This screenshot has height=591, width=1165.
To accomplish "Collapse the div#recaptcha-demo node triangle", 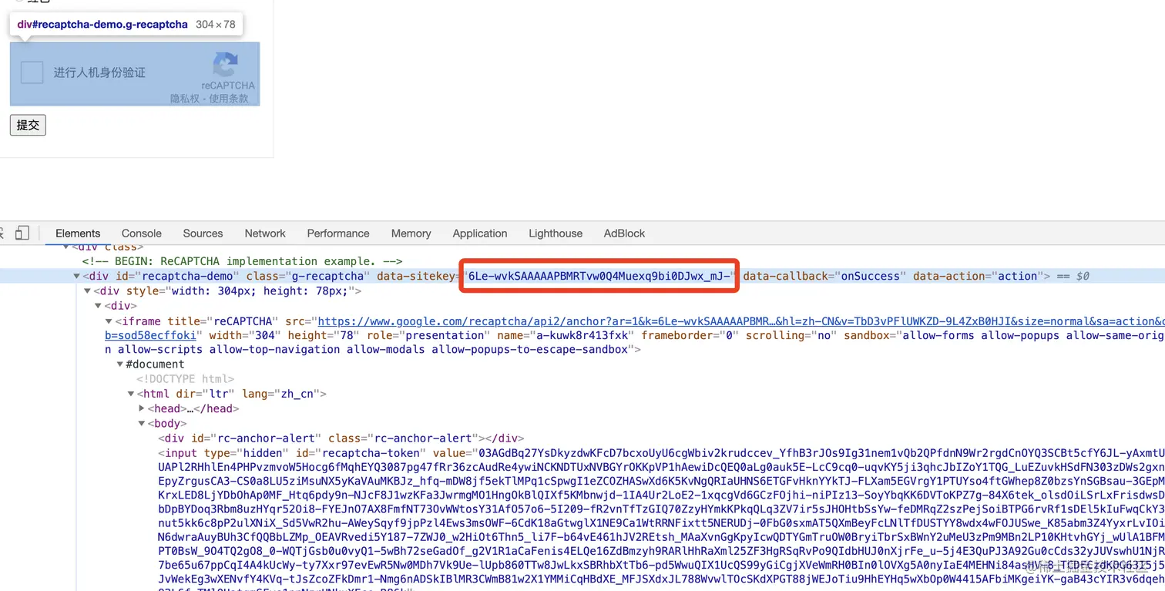I will 77,277.
